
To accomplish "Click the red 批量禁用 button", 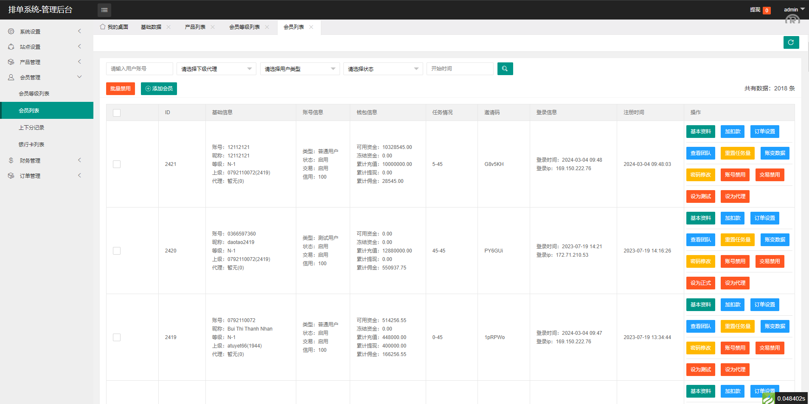I will pyautogui.click(x=121, y=89).
